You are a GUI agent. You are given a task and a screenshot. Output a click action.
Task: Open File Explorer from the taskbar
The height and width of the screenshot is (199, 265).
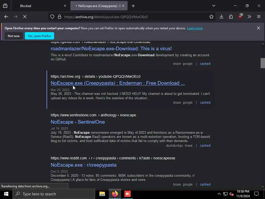[x=102, y=194]
